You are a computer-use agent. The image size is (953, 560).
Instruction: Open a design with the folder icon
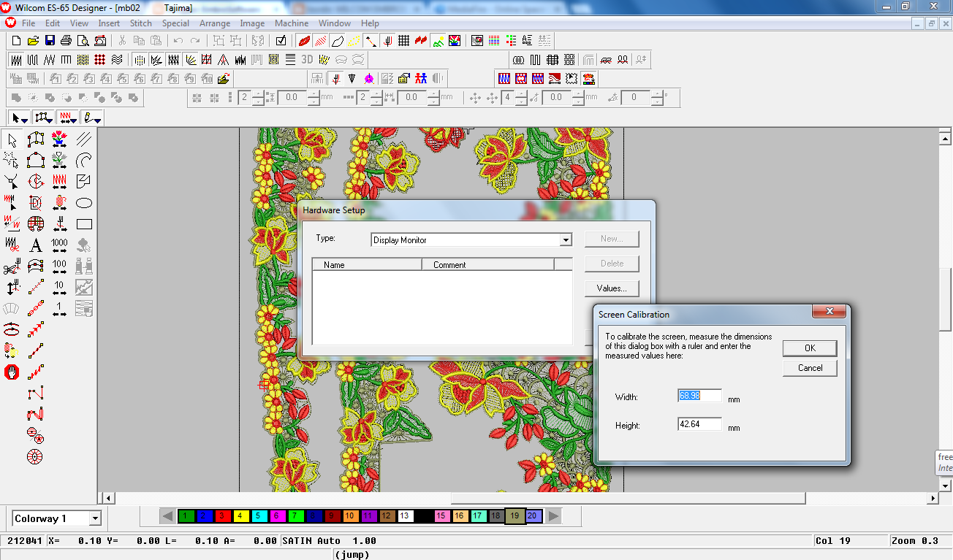33,41
